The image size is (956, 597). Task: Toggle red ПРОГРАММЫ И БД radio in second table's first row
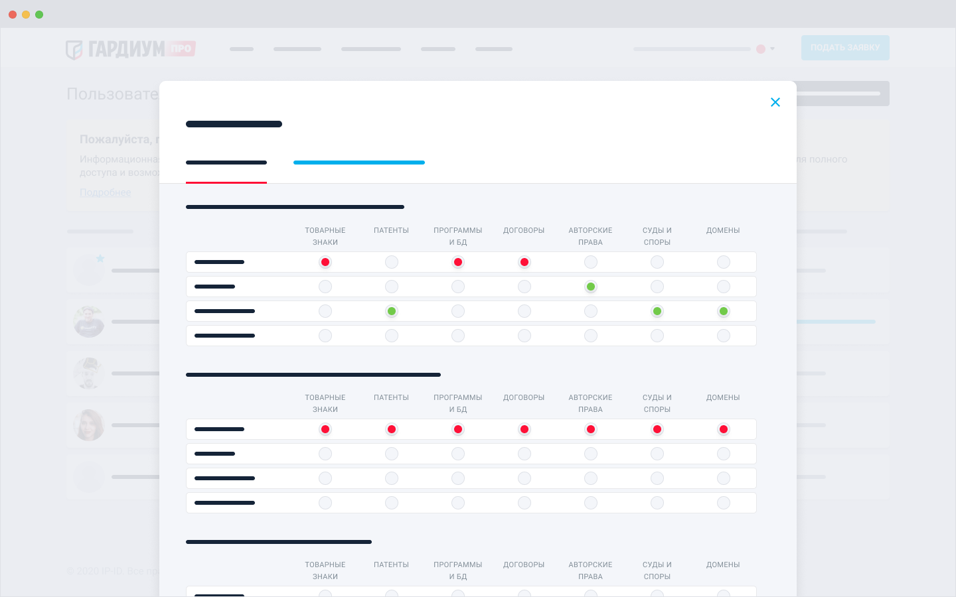pos(458,429)
